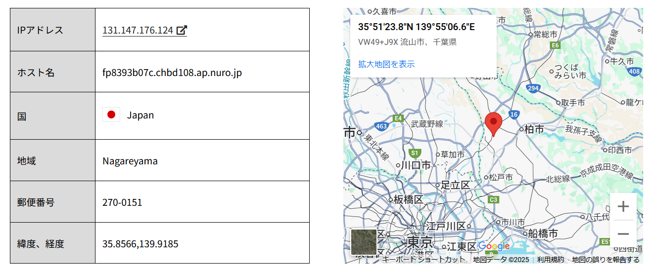Click 草加市 label on the map
Screen dimensions: 652x269
453,154
